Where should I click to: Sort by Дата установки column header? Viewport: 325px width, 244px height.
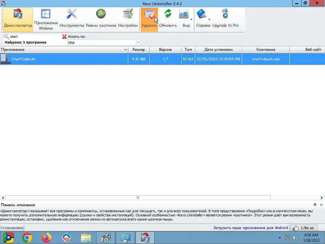(x=218, y=50)
